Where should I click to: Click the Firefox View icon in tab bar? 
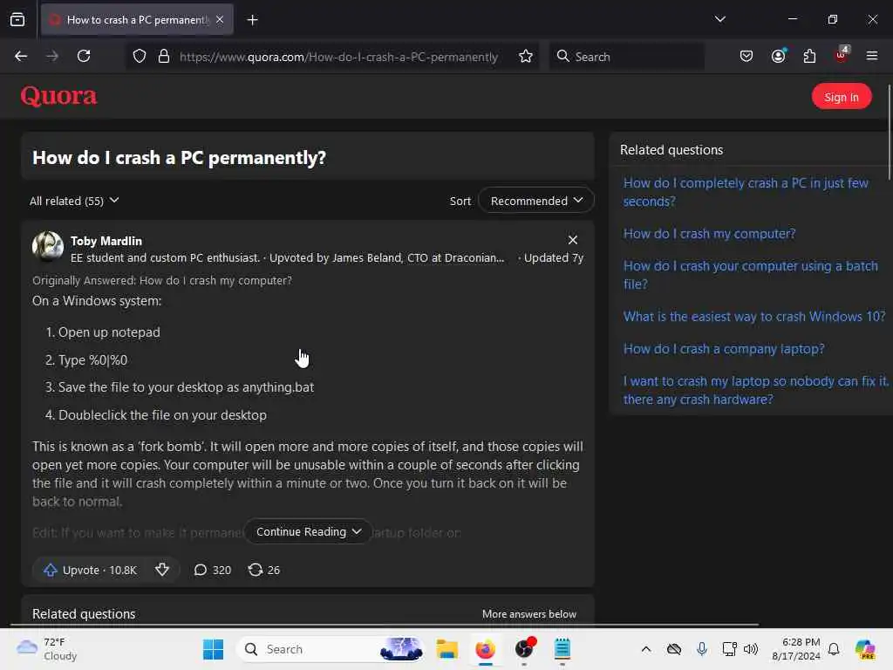(17, 20)
